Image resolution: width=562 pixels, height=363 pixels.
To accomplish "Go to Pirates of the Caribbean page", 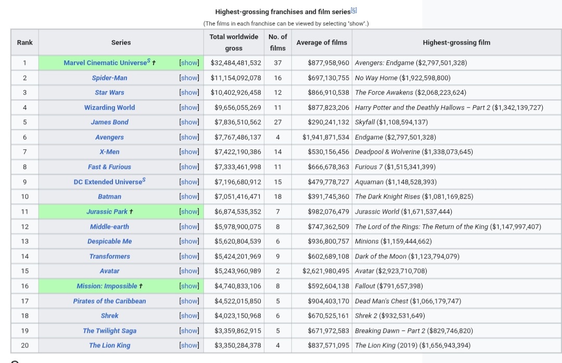I will click(109, 301).
